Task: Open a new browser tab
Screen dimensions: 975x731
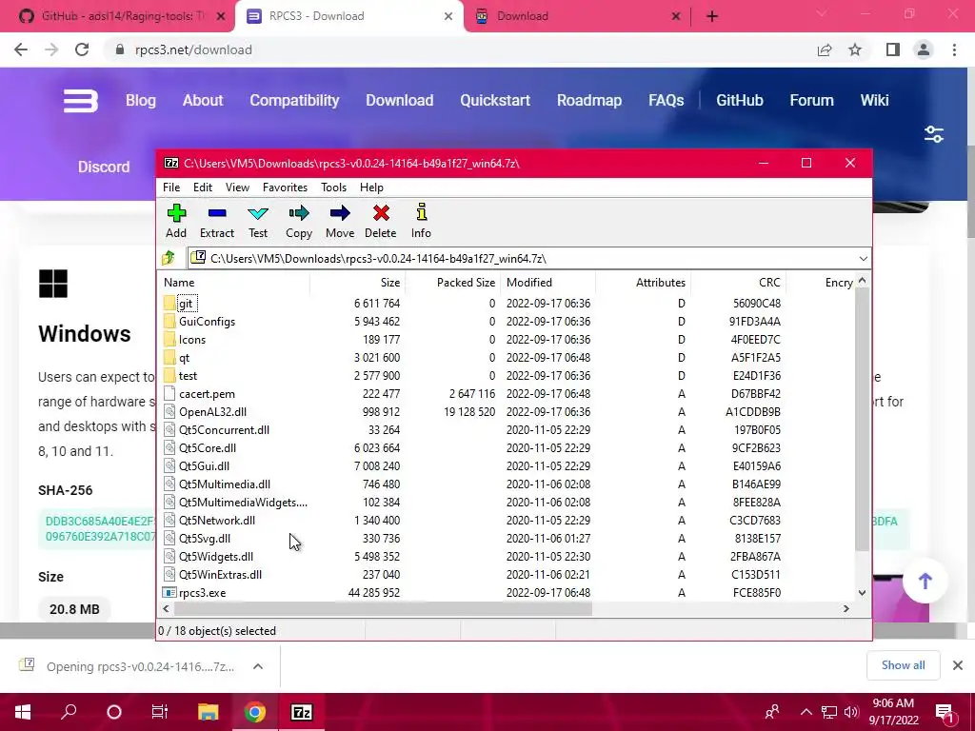Action: pos(712,16)
